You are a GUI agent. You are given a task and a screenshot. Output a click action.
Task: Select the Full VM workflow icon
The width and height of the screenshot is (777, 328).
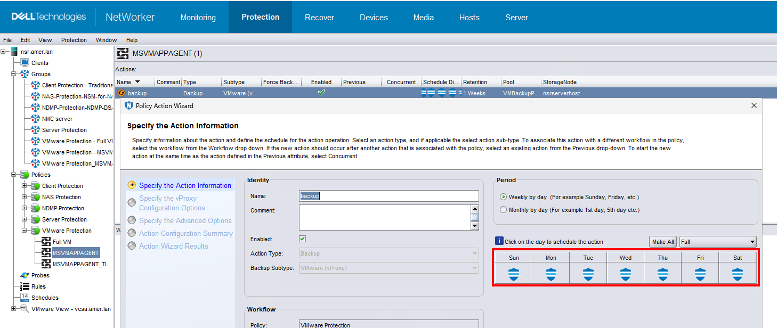coord(45,241)
